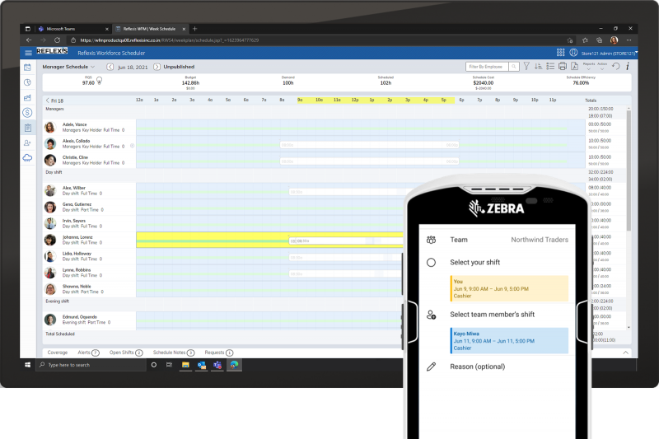Image resolution: width=659 pixels, height=439 pixels.
Task: Go to previous date with left arrow
Action: (x=110, y=67)
